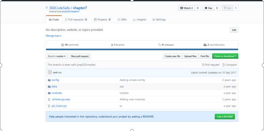Switch to the Pull requests tab
264x131 pixels.
(x=76, y=20)
